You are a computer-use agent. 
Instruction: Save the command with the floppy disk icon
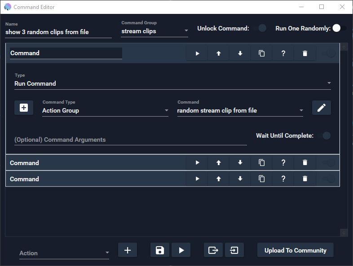tap(160, 250)
